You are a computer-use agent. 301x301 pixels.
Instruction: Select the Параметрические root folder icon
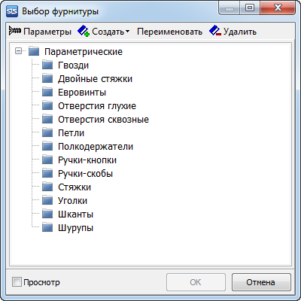[34, 51]
